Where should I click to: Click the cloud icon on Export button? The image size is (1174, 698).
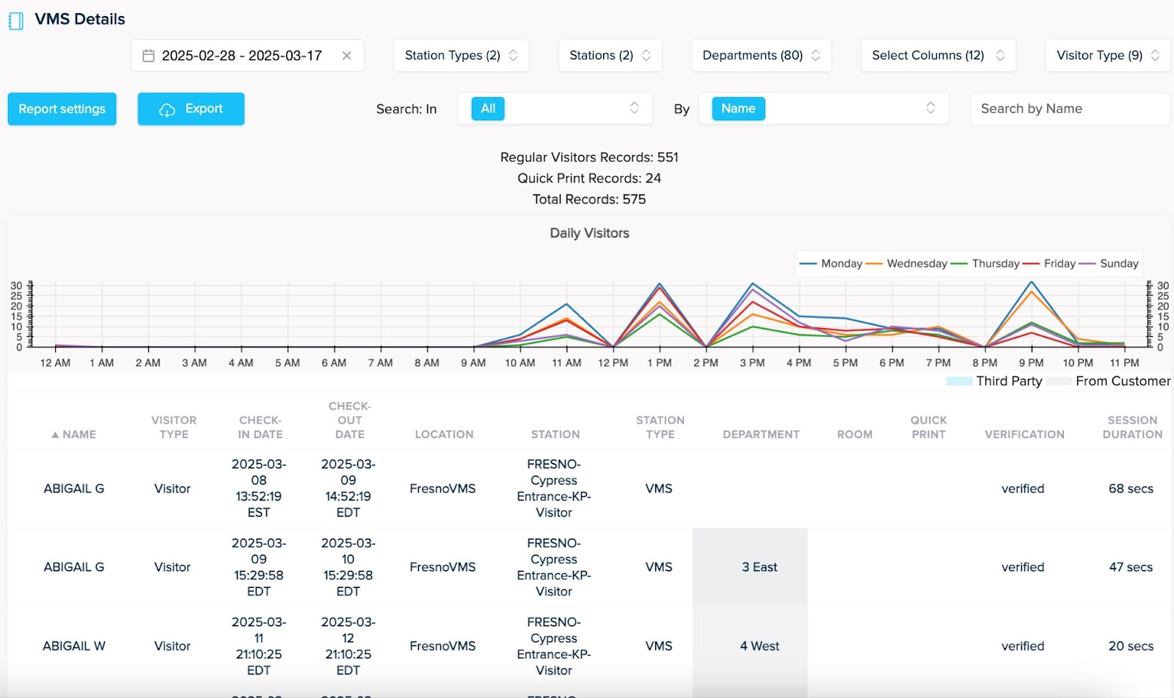click(167, 109)
